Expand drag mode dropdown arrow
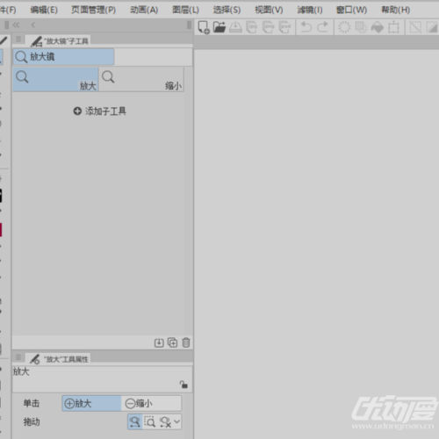The width and height of the screenshot is (439, 439). [176, 421]
